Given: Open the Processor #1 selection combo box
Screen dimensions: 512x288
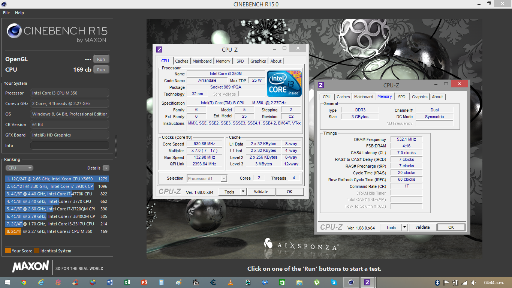Looking at the screenshot, I should point(207,178).
